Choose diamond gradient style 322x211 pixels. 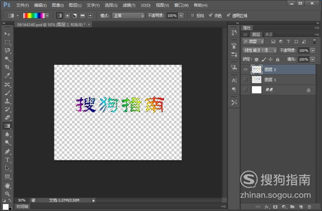click(x=90, y=16)
